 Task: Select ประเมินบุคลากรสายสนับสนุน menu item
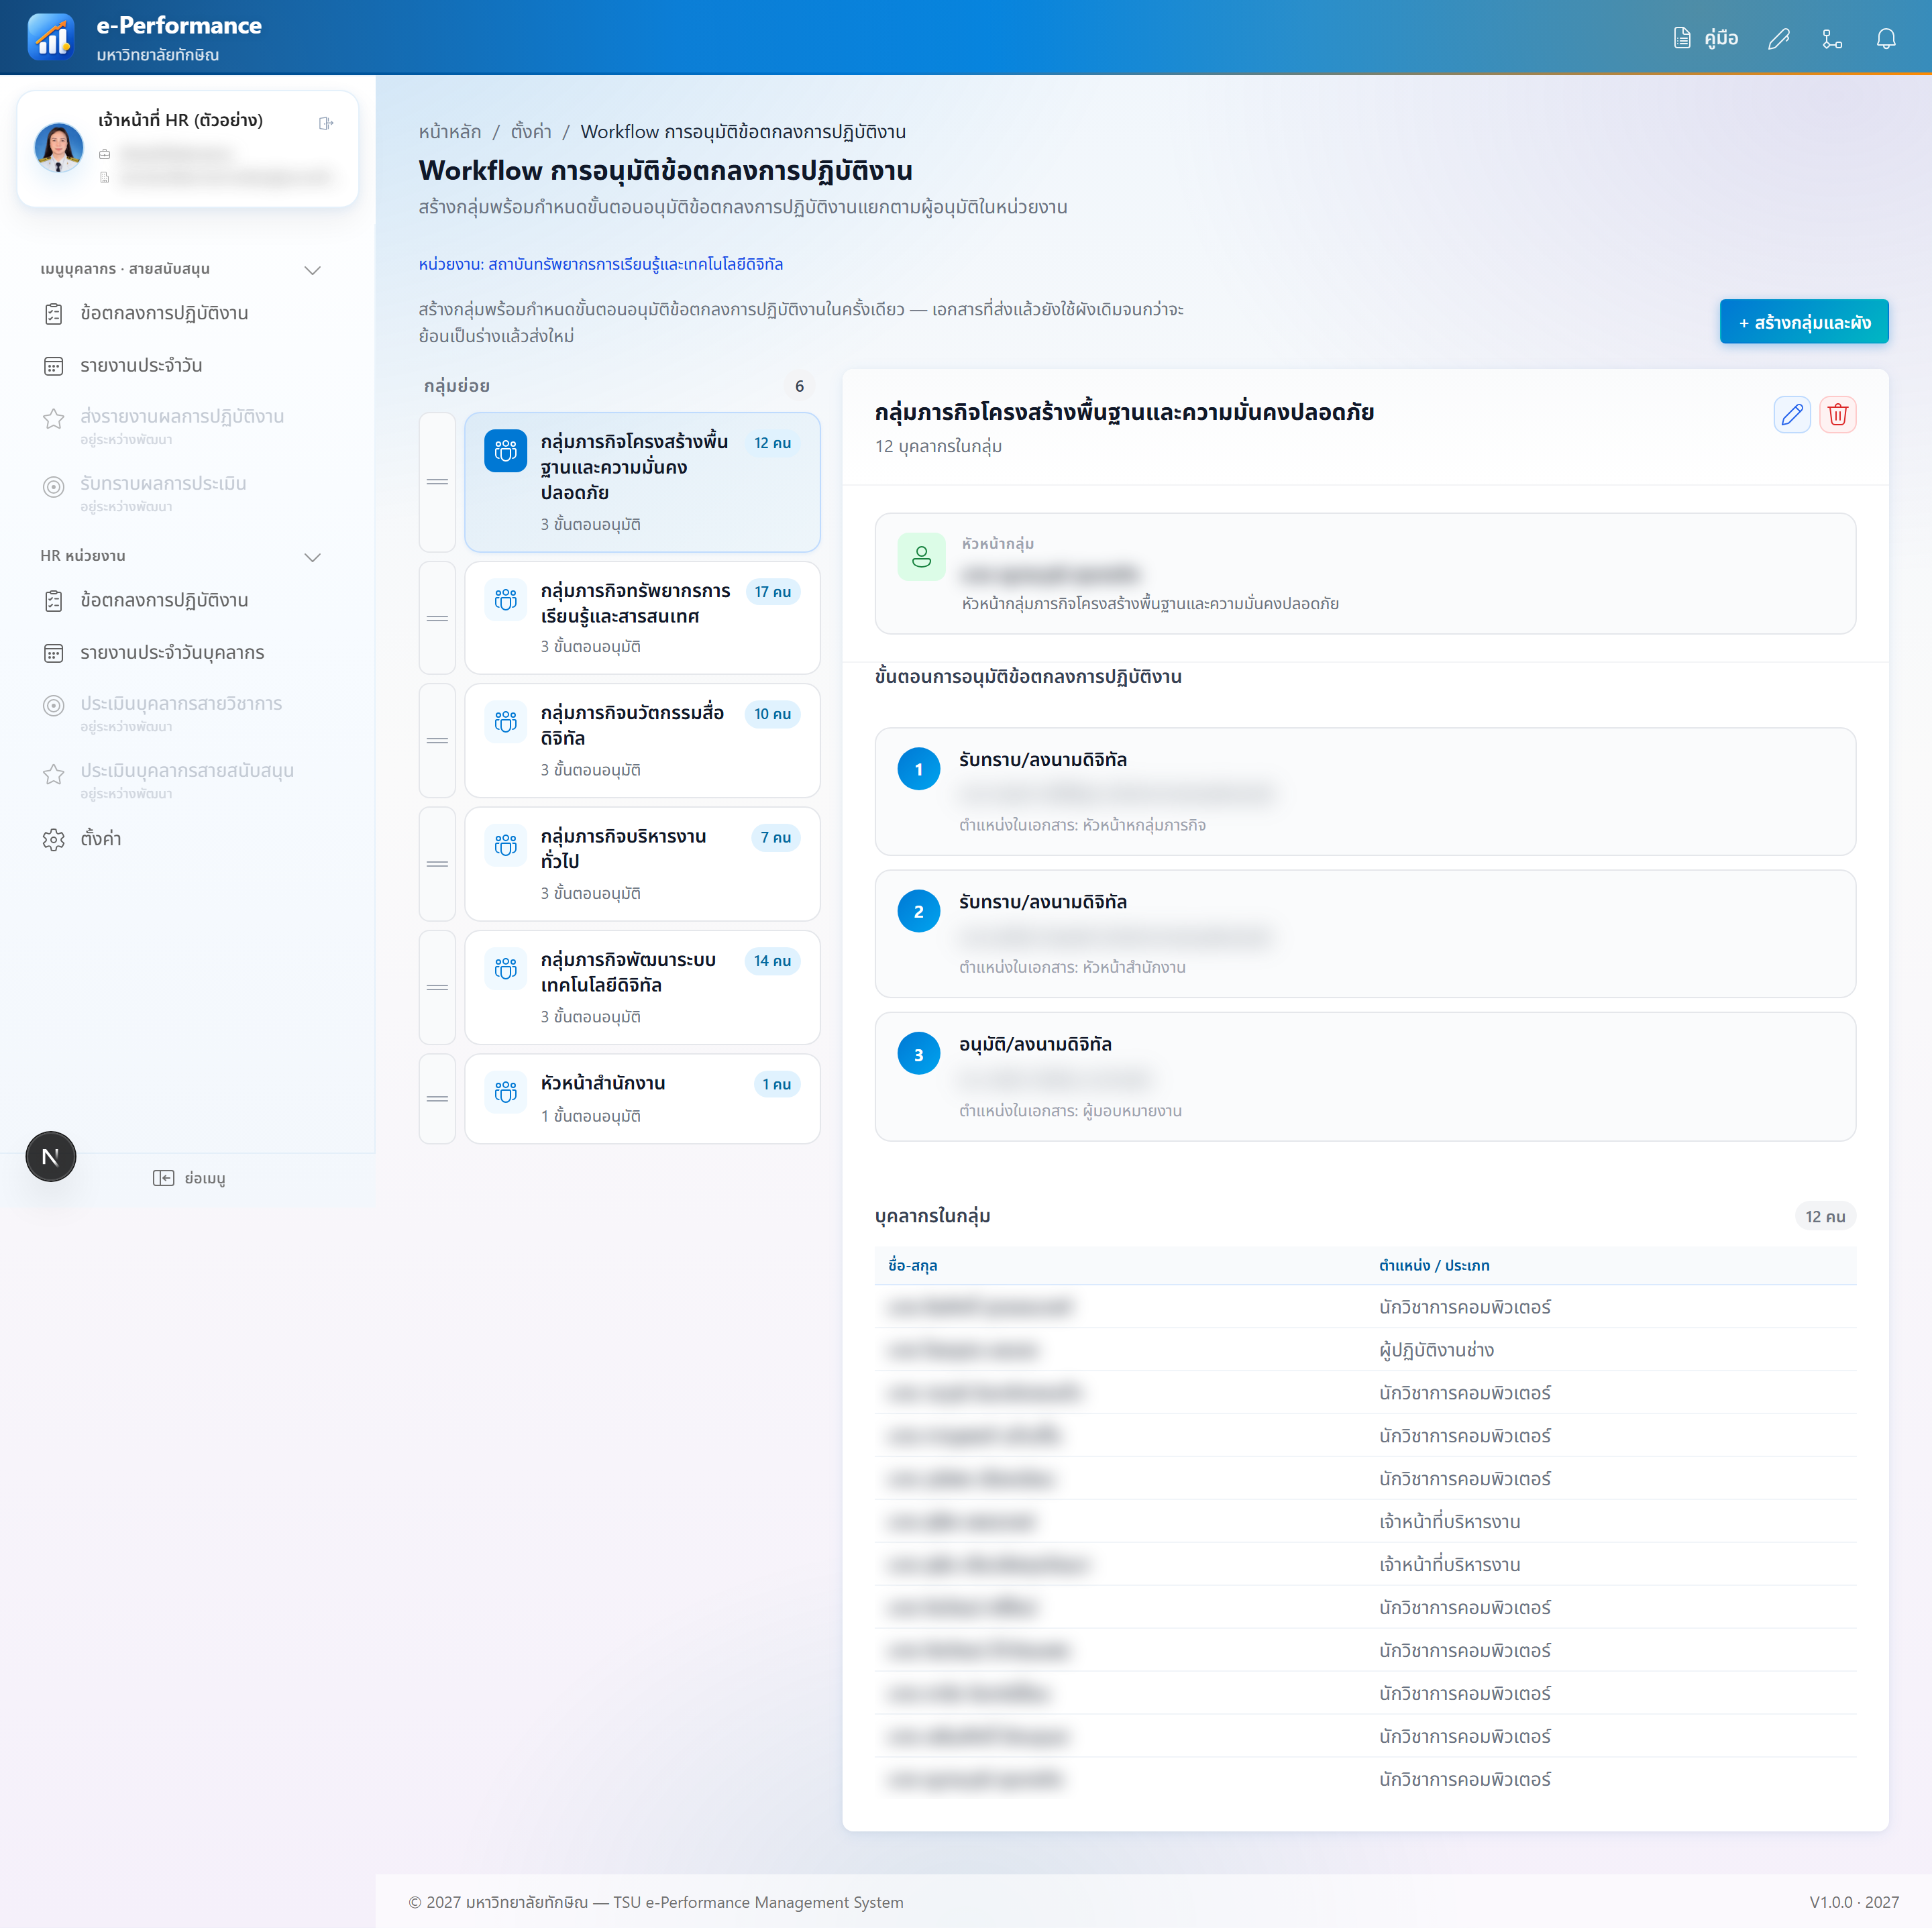(x=187, y=780)
